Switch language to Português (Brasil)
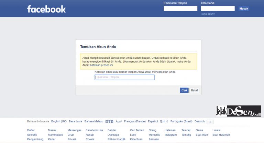264x143 pixels. (x=181, y=121)
